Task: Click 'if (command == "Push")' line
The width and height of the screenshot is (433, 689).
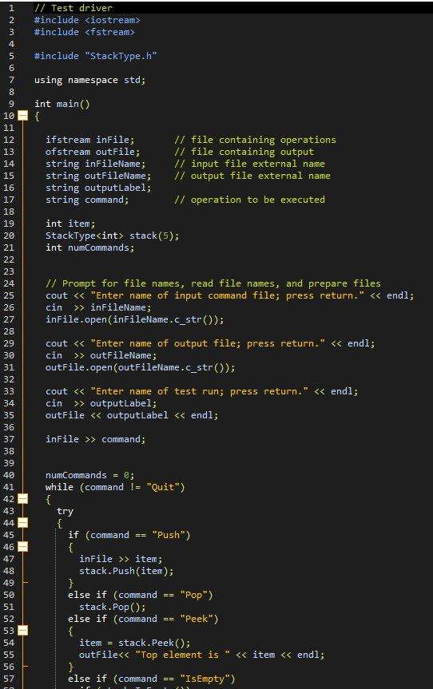Action: (x=129, y=535)
